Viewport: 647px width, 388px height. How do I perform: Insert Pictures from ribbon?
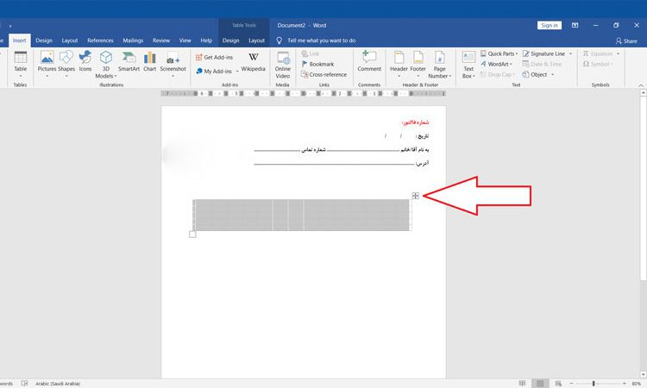click(x=47, y=65)
